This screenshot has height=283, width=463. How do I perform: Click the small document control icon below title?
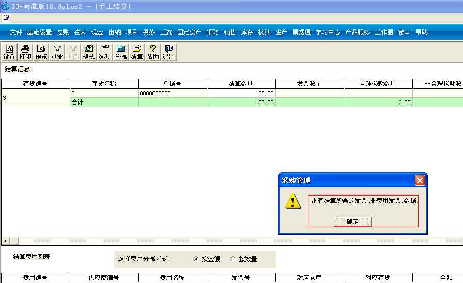point(6,17)
